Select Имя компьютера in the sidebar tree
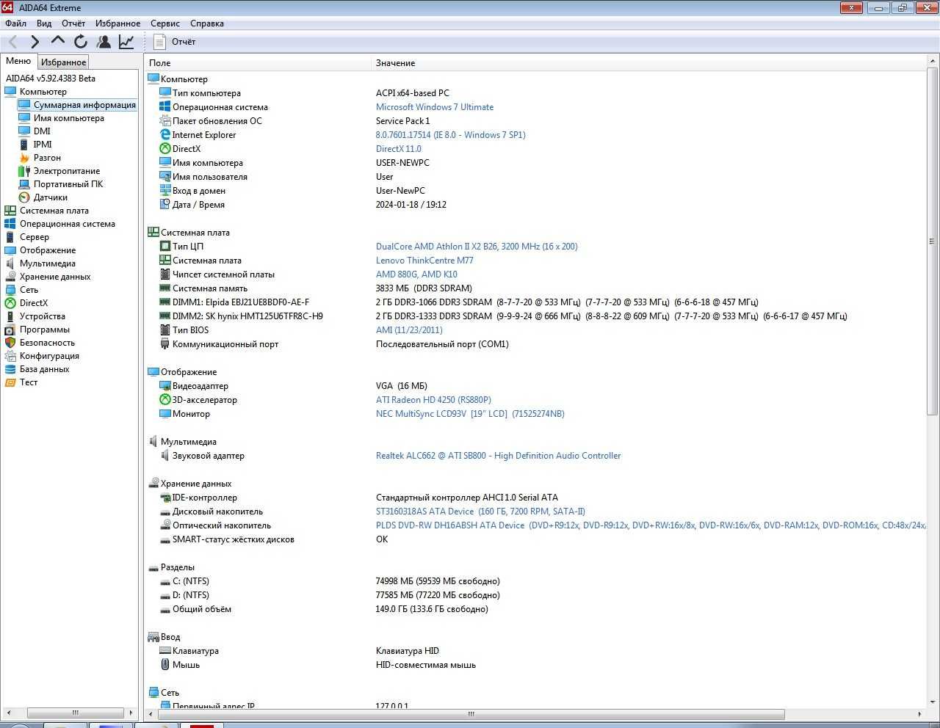Image resolution: width=940 pixels, height=728 pixels. point(69,118)
